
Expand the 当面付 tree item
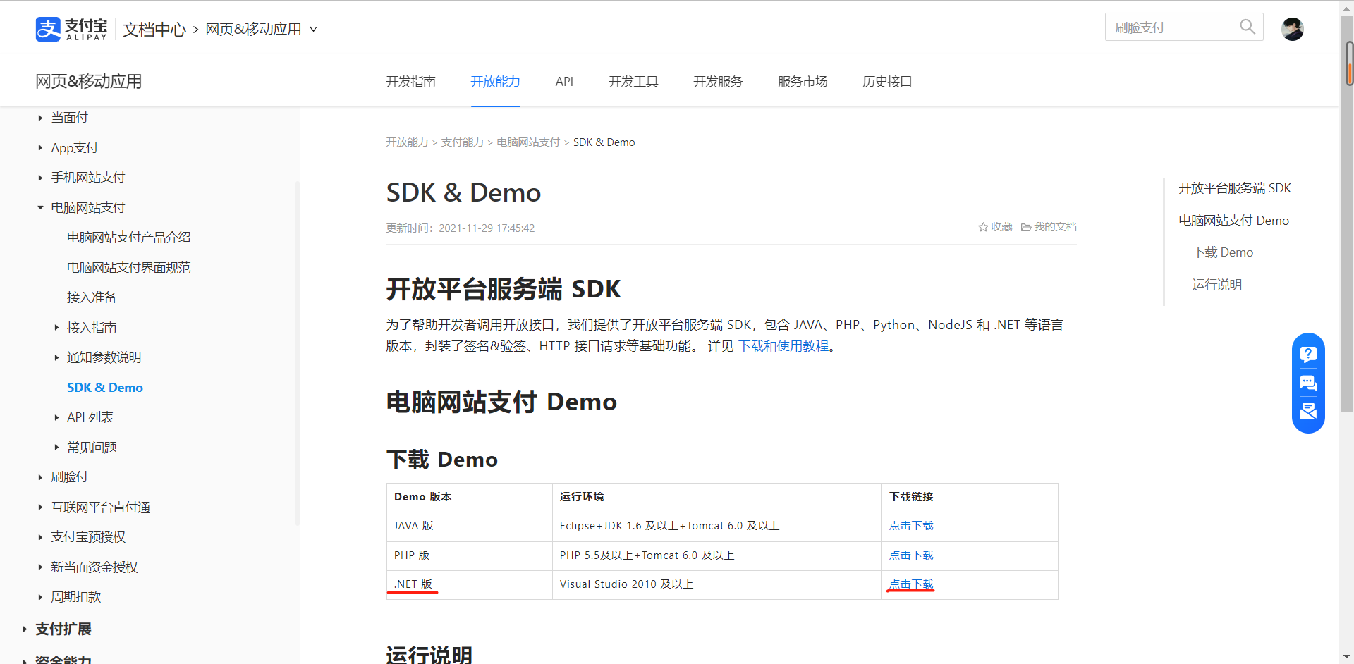click(40, 118)
